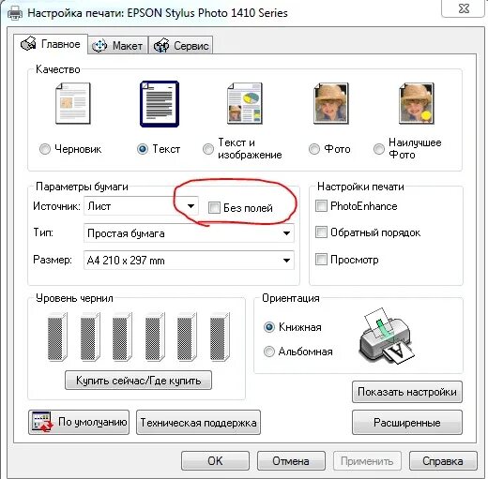The height and width of the screenshot is (479, 488).
Task: Click the Text and image quality icon
Action: coord(245,103)
